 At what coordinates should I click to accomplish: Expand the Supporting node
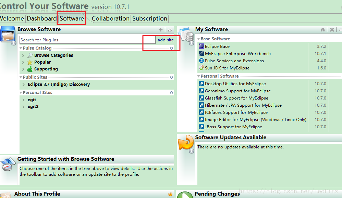23,69
